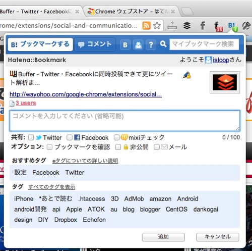The height and width of the screenshot is (251, 252).
Task: Select the CentOS tag
Action: tap(176, 210)
